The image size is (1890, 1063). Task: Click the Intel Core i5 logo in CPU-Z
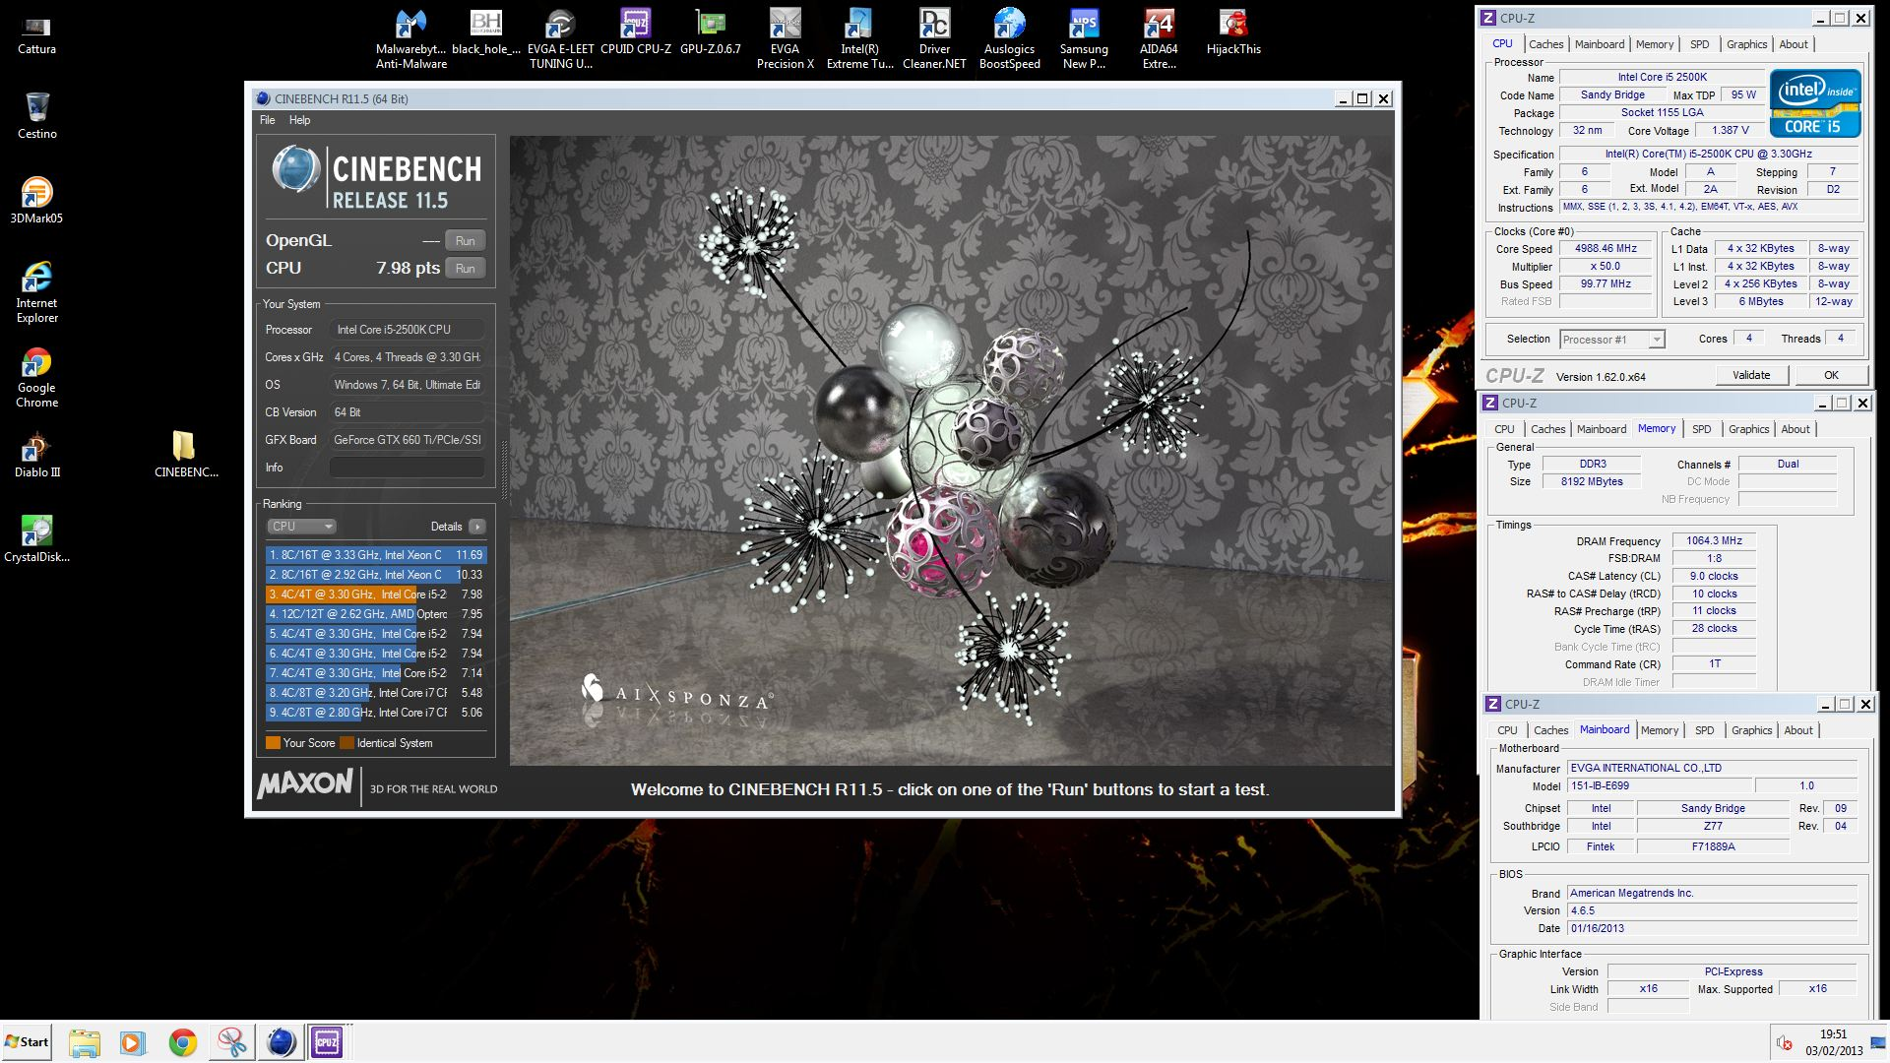tap(1815, 102)
